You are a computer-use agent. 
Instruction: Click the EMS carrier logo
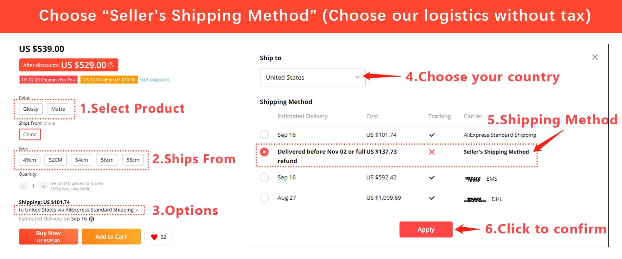[473, 179]
